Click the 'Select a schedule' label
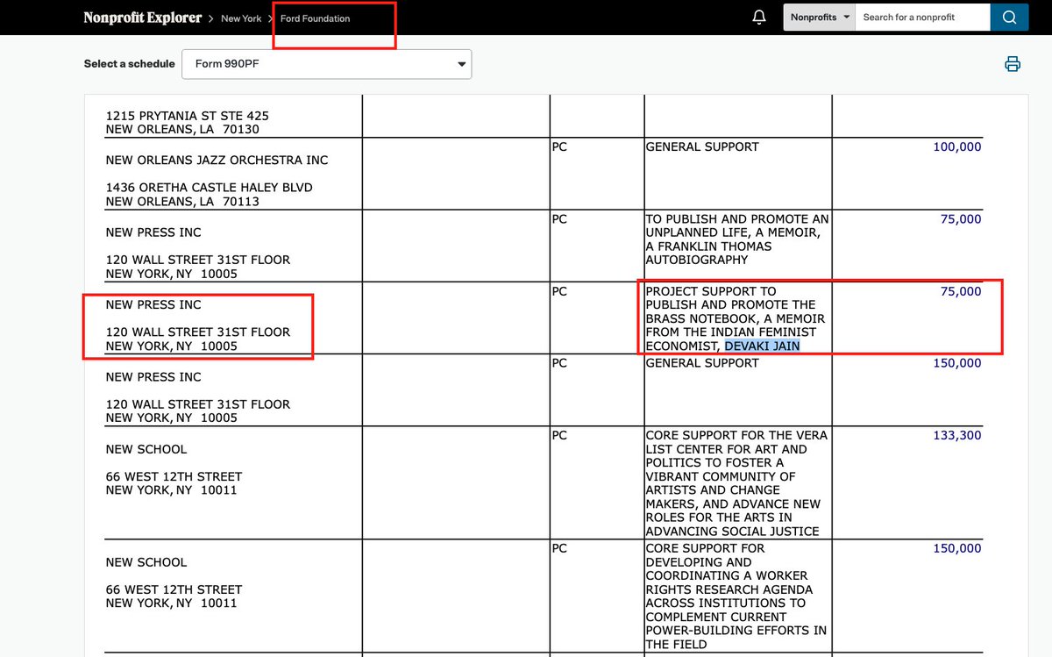Image resolution: width=1052 pixels, height=657 pixels. click(129, 64)
